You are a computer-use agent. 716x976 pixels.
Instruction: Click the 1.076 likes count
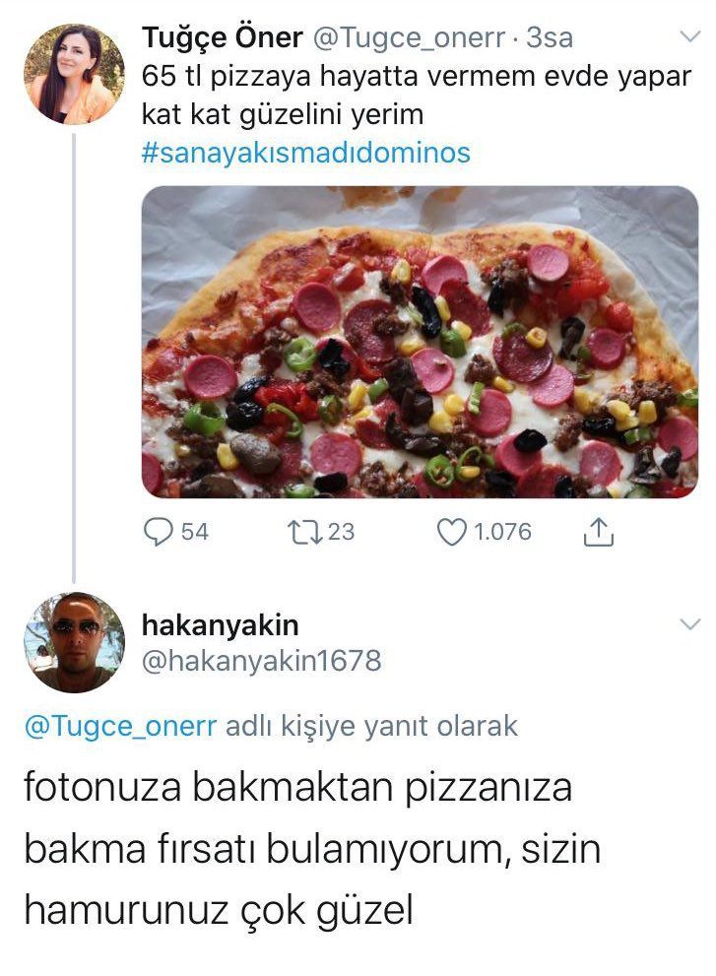[x=502, y=532]
